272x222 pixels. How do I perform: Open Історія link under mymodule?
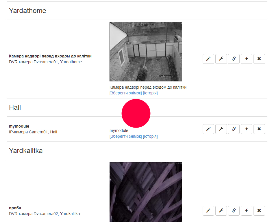[150, 136]
